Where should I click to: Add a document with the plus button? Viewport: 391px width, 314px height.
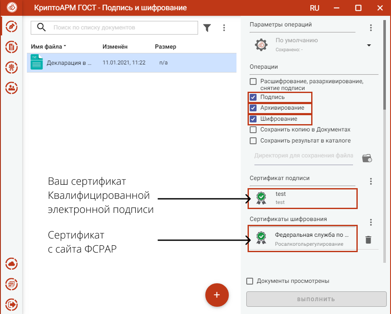(x=217, y=295)
